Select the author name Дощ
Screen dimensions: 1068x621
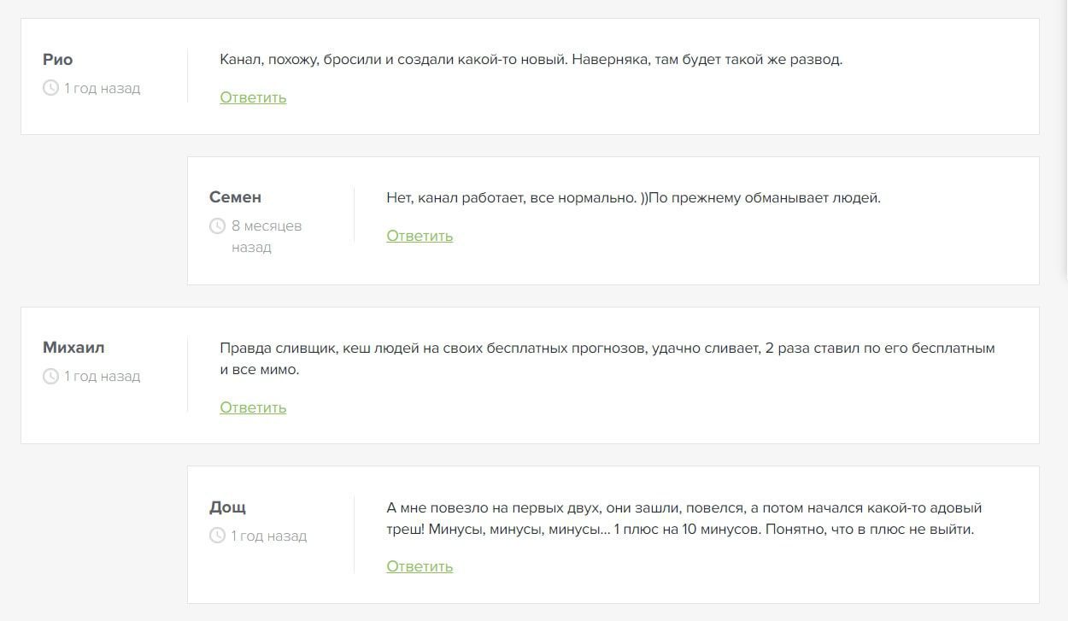[227, 507]
